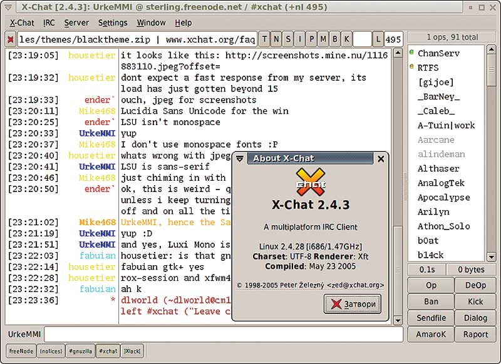Toggle the L user limit mode button

pos(378,39)
